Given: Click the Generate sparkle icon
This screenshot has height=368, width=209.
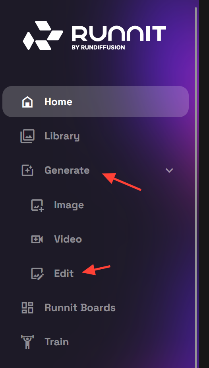Looking at the screenshot, I should pyautogui.click(x=27, y=170).
